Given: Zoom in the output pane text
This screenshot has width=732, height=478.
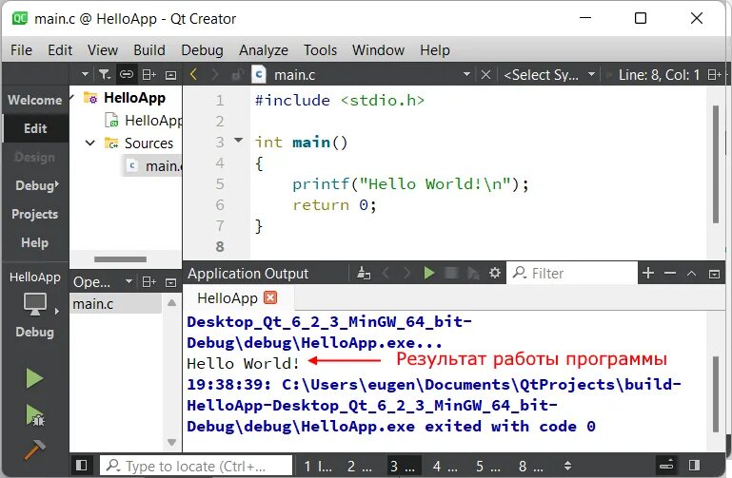Looking at the screenshot, I should [648, 273].
